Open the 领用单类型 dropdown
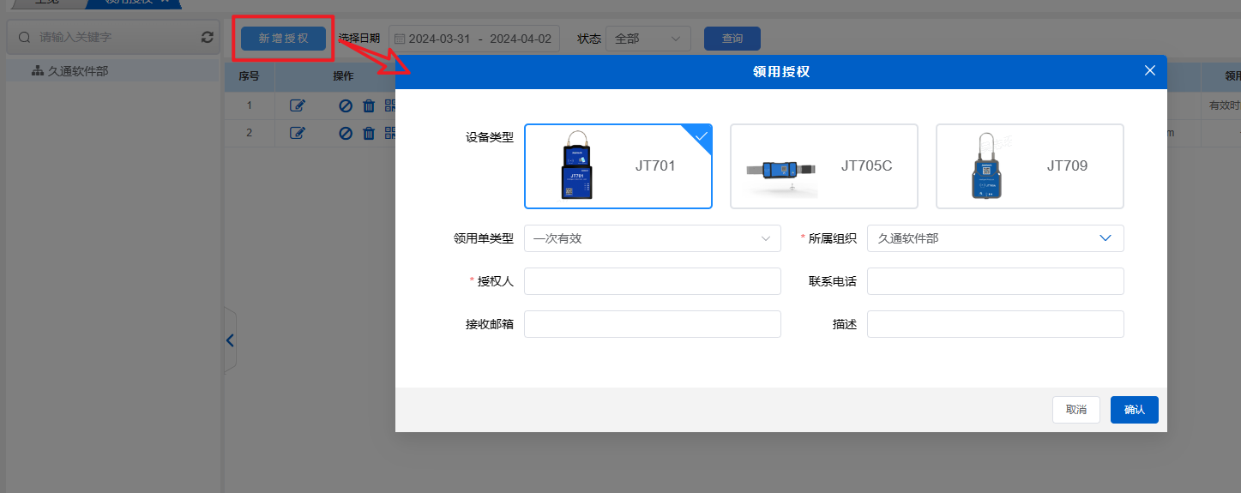Viewport: 1241px width, 493px height. coord(652,238)
